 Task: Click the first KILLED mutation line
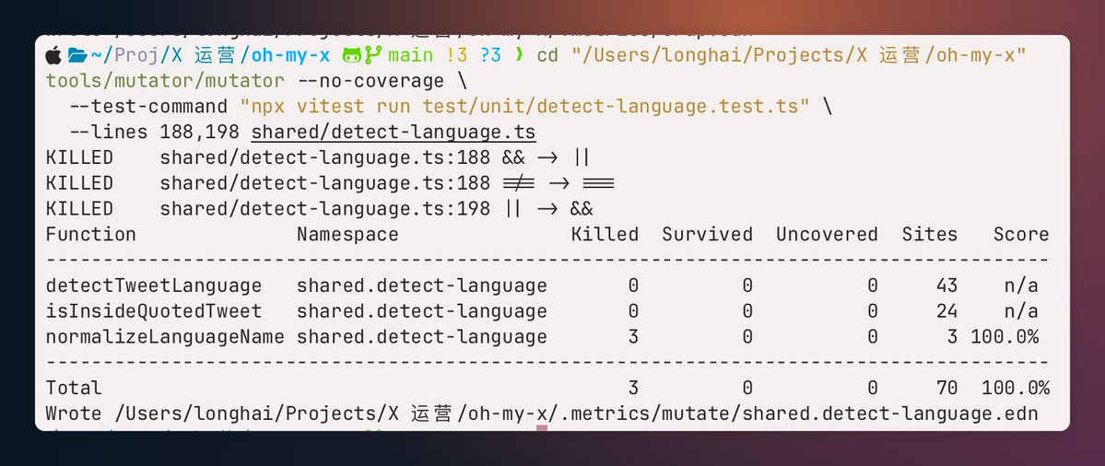point(319,157)
